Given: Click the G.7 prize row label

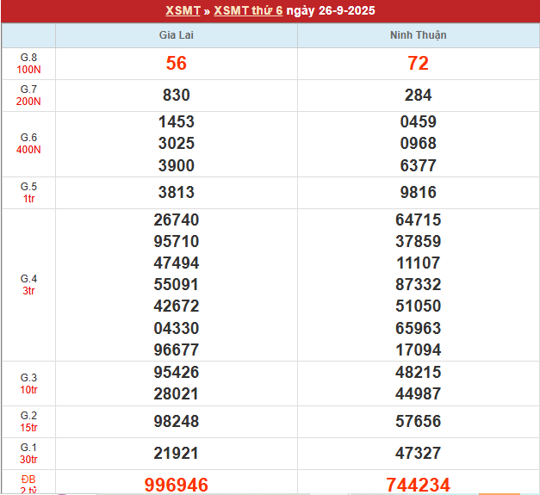Looking at the screenshot, I should coord(28,95).
